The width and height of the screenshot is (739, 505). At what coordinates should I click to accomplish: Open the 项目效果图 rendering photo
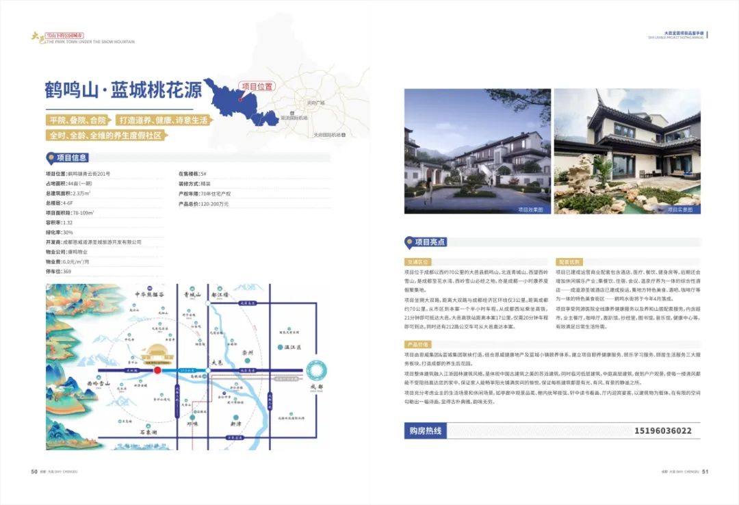pyautogui.click(x=478, y=151)
